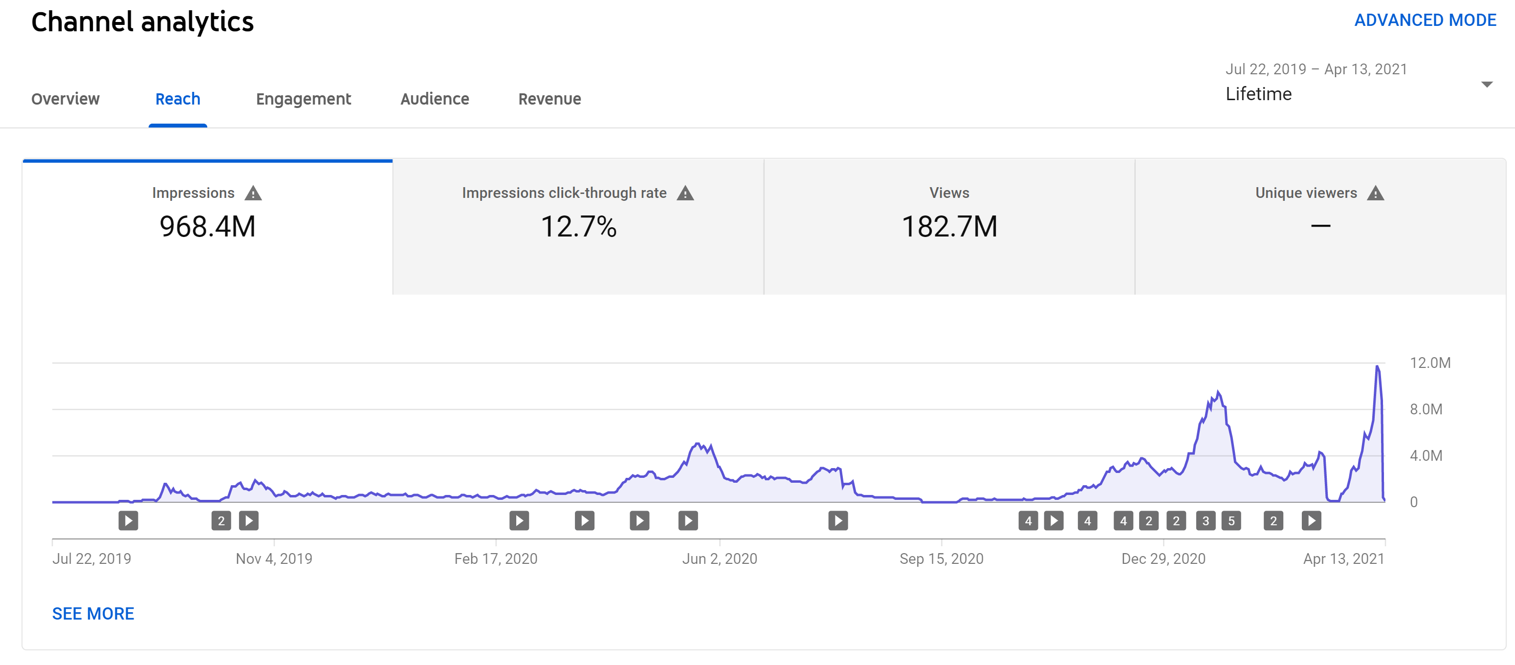
Task: Click the last '2' videos marker before Apr 13, 2021
Action: pyautogui.click(x=1273, y=520)
